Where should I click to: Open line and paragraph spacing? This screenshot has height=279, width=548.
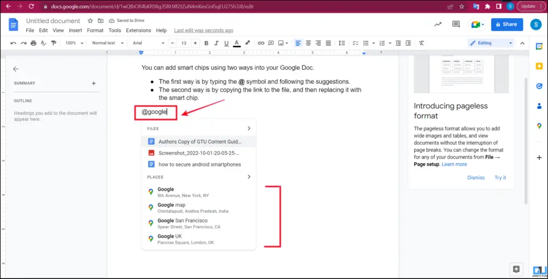[342, 43]
